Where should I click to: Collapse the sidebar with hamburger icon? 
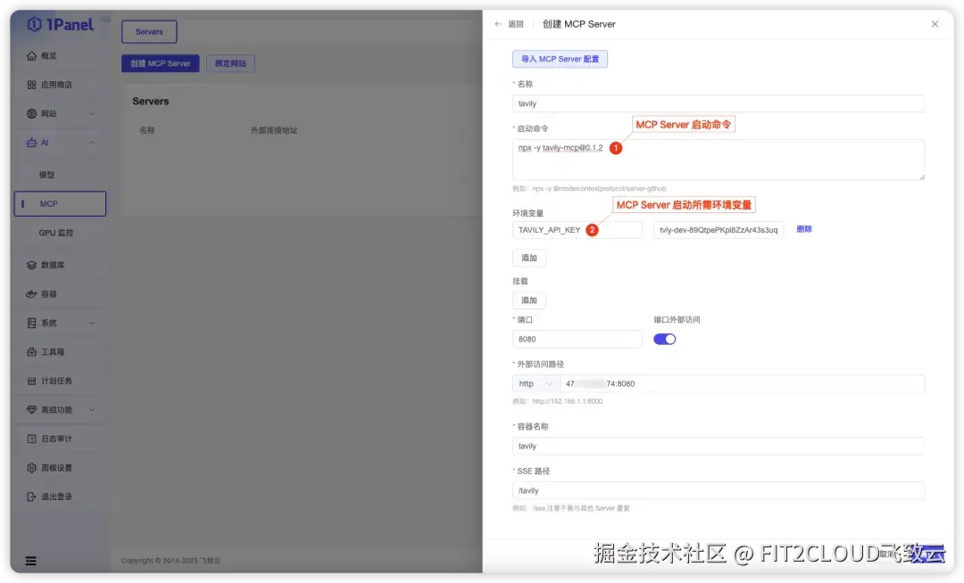30,561
